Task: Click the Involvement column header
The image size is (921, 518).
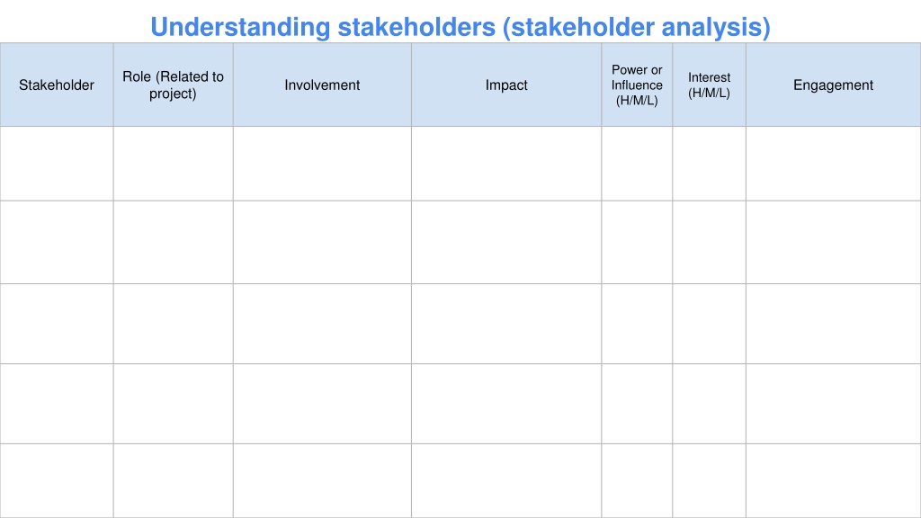Action: (x=323, y=85)
